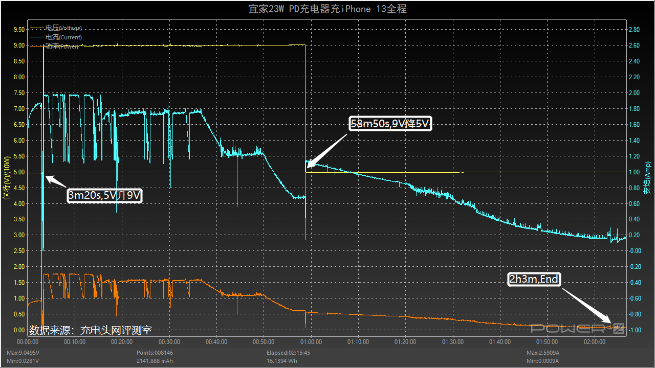Click the 00:40:00 time axis label
This screenshot has height=368, width=655.
216,341
